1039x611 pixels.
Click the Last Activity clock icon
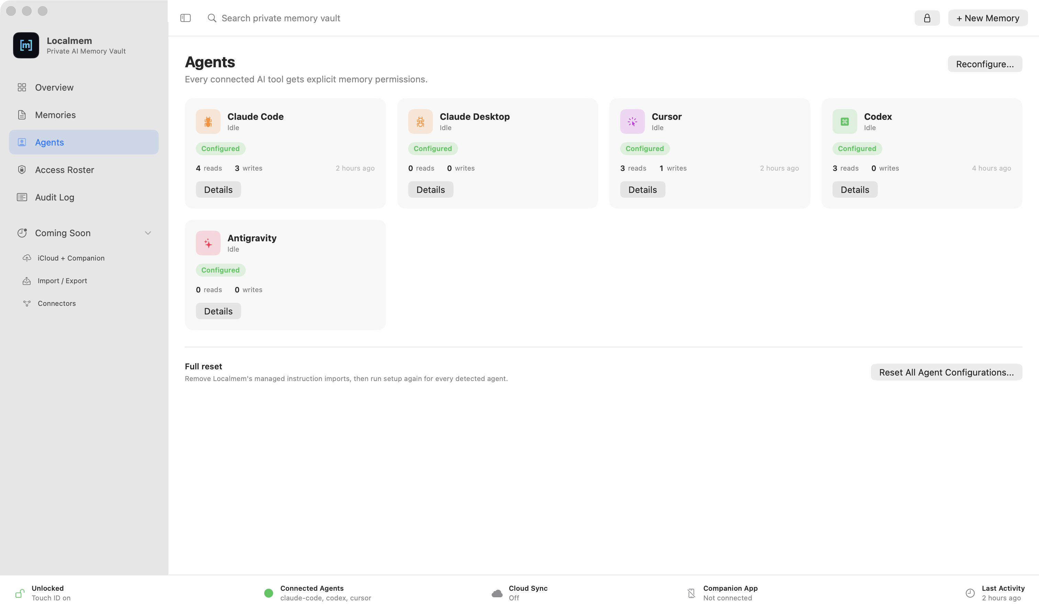pyautogui.click(x=970, y=593)
